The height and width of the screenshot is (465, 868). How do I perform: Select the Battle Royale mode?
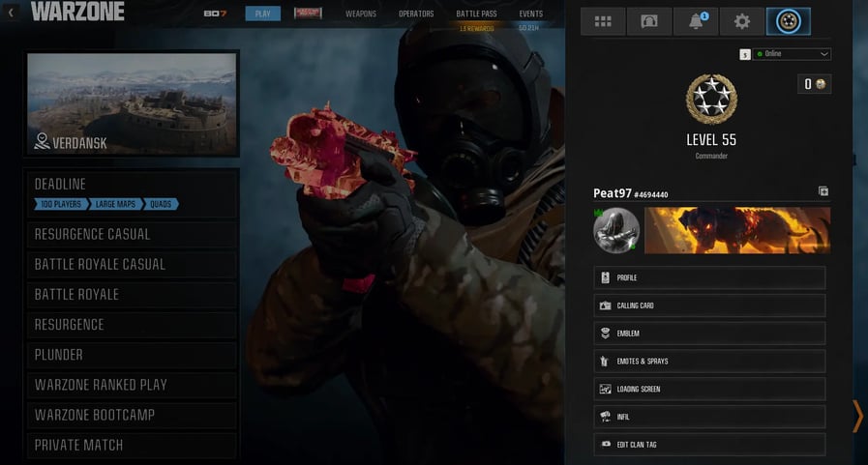(133, 295)
